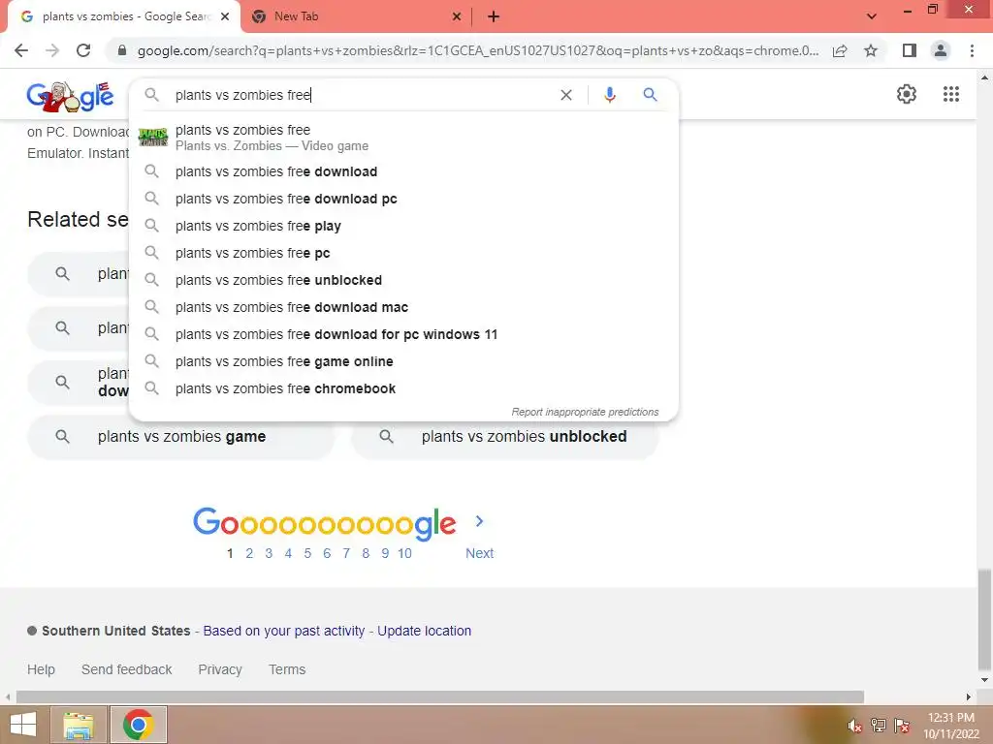Click the Update location link

click(x=425, y=631)
